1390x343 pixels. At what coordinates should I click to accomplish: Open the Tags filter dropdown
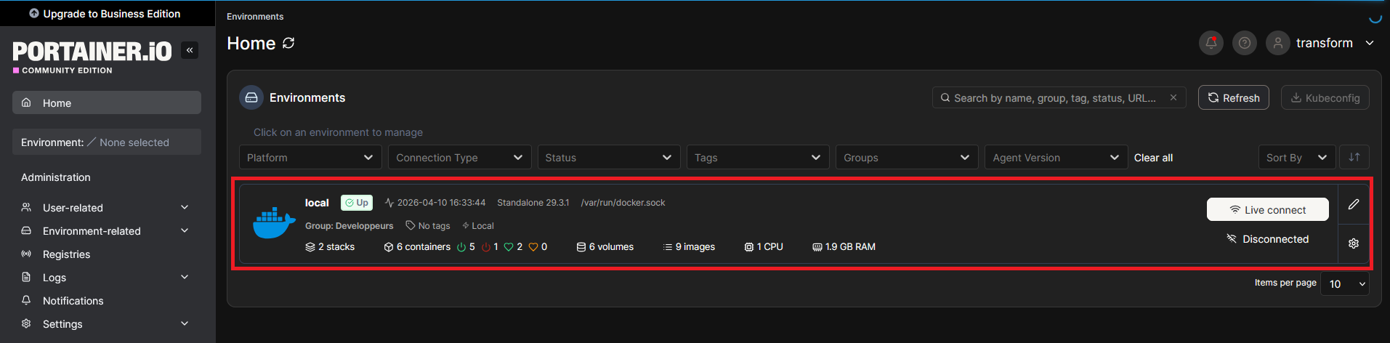coord(758,157)
